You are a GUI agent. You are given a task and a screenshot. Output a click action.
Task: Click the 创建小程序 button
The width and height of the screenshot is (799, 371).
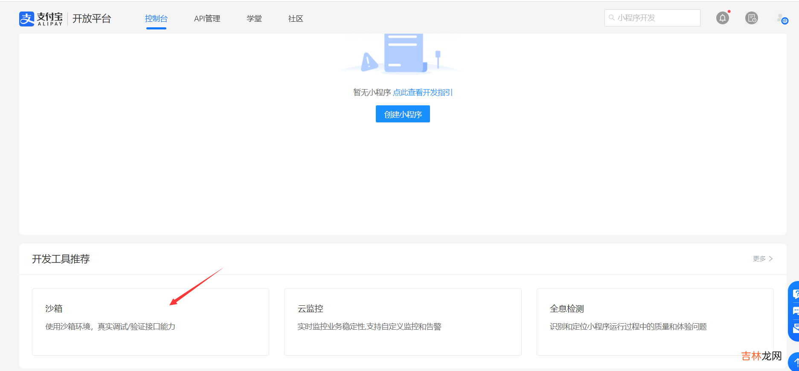click(403, 114)
